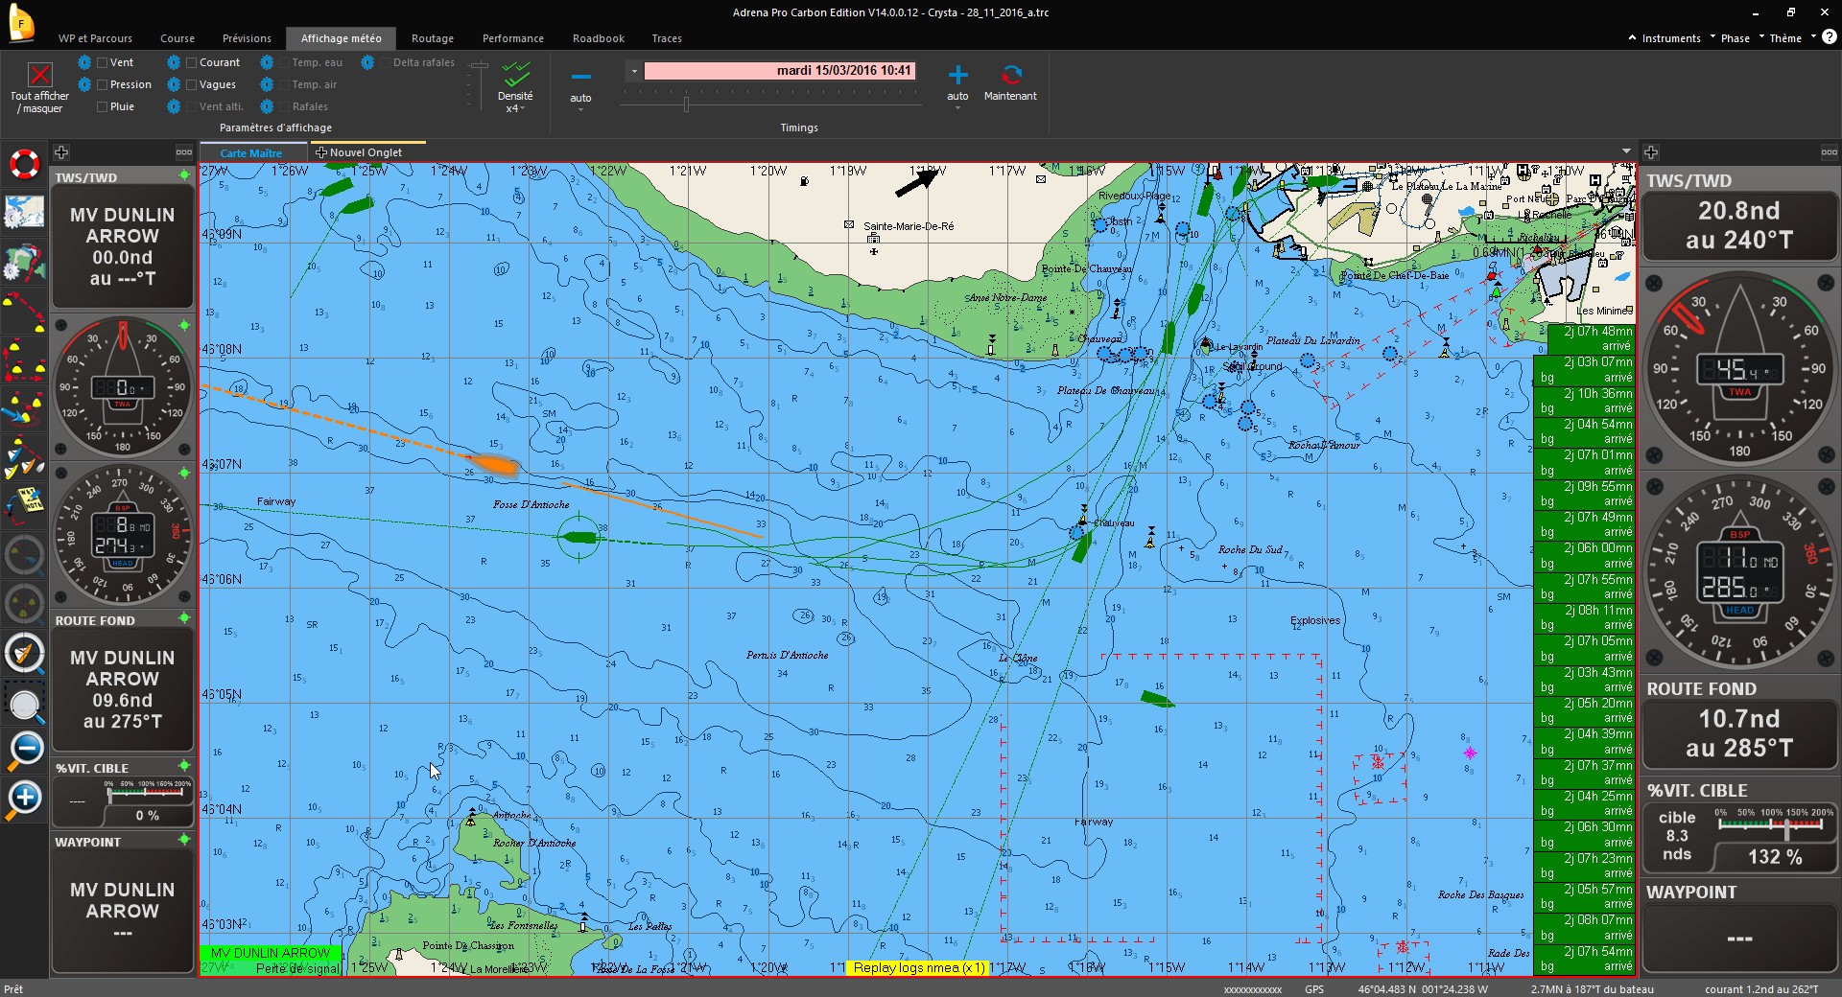Click the man-overboard lifebuoy icon
Image resolution: width=1842 pixels, height=997 pixels.
pyautogui.click(x=25, y=163)
